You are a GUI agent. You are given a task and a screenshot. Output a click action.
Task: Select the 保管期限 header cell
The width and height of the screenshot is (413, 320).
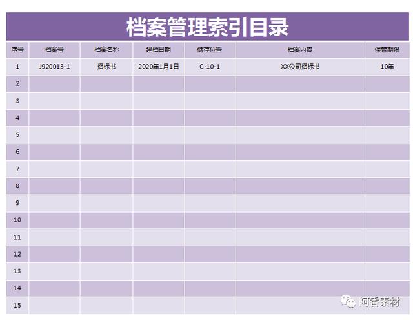click(x=387, y=50)
